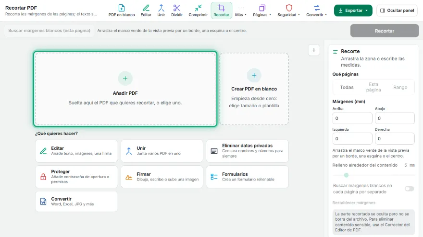Click the plus icon for Crear PDF en blanco

coord(254,76)
